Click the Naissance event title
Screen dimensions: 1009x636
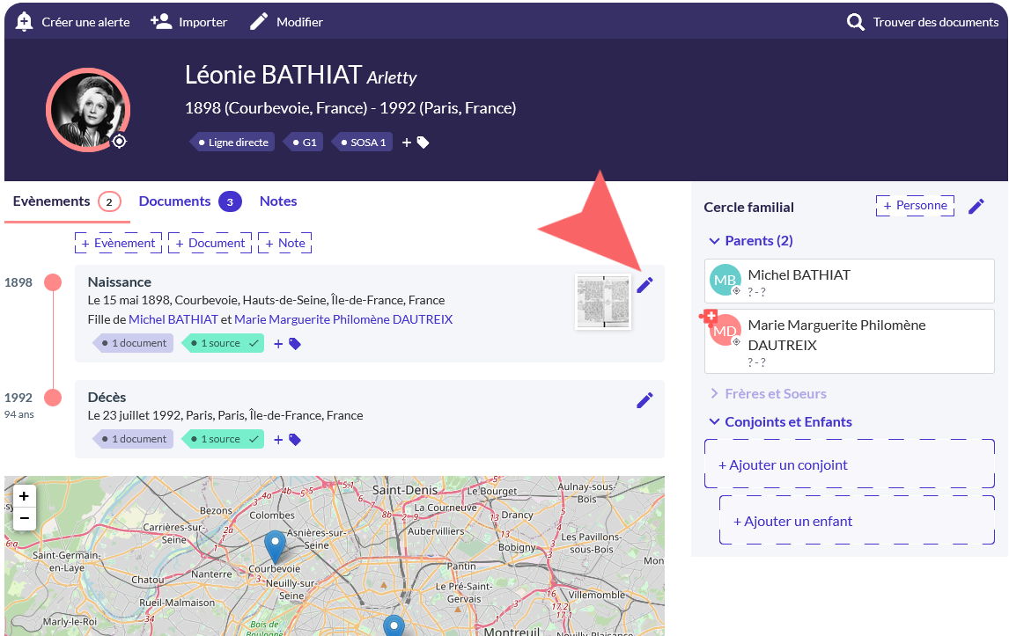[120, 282]
